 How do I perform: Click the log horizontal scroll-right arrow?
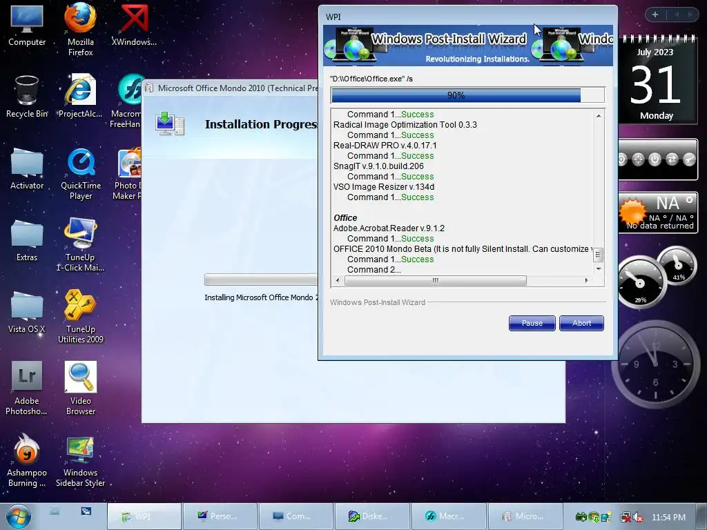click(x=587, y=280)
